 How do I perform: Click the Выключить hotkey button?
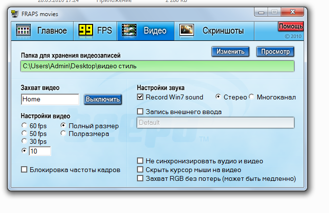[x=102, y=99]
